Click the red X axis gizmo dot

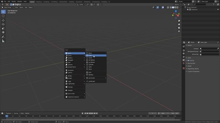coord(178,16)
